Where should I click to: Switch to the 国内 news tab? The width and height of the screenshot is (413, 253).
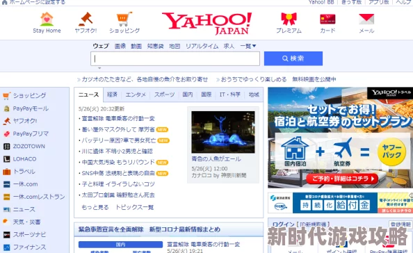pyautogui.click(x=188, y=95)
